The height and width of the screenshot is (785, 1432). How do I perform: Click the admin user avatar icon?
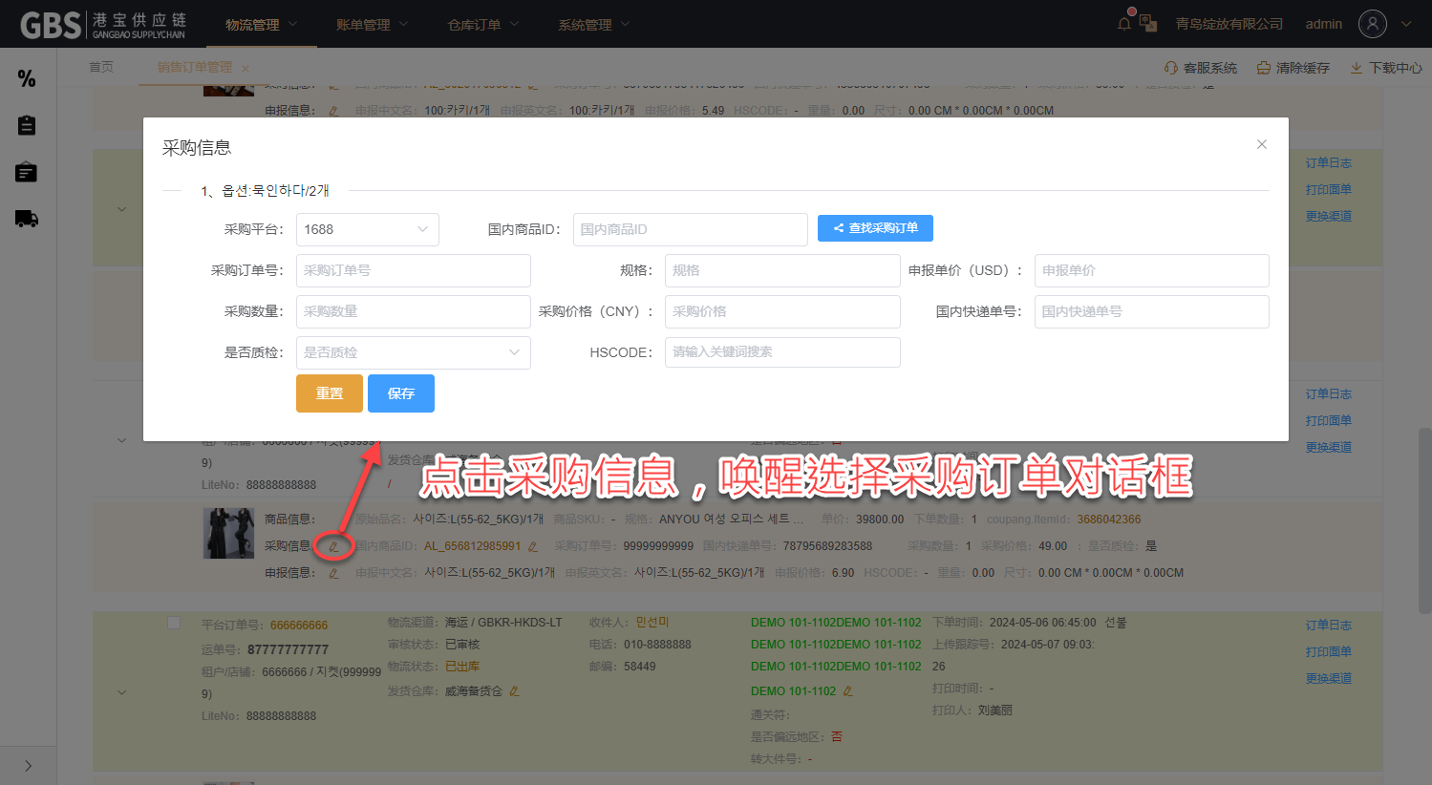[1372, 24]
